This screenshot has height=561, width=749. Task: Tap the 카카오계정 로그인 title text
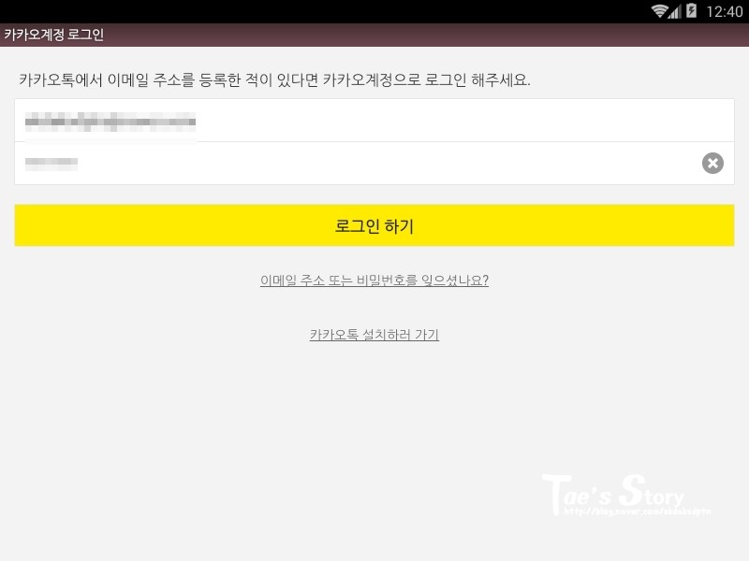54,35
